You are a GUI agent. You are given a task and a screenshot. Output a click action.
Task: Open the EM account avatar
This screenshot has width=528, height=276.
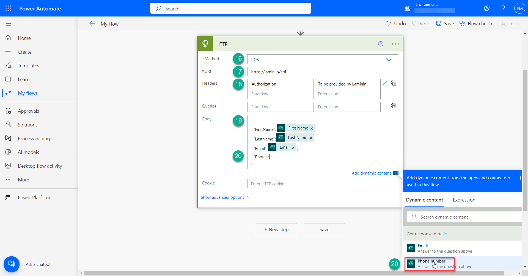tap(519, 8)
